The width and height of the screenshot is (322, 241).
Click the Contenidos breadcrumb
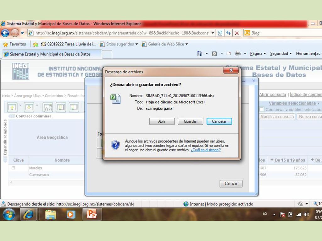[54, 96]
